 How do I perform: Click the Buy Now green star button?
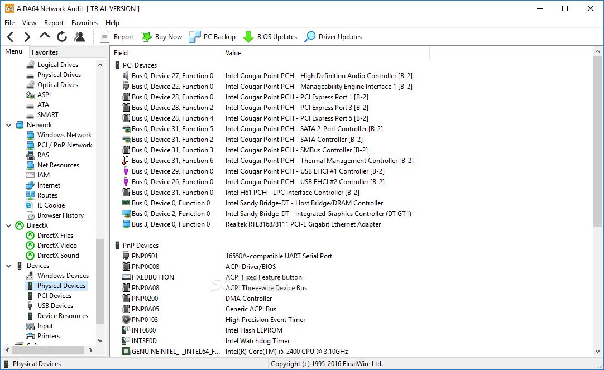[161, 37]
